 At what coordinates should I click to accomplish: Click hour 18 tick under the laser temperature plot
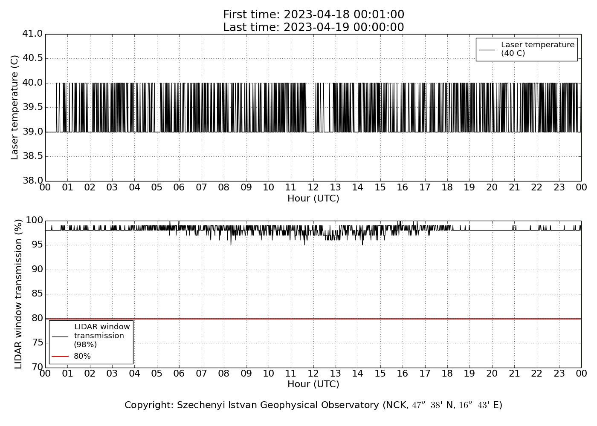(x=447, y=187)
